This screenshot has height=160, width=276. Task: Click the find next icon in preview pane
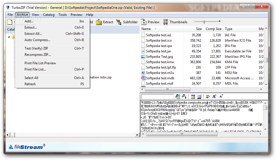(184, 97)
